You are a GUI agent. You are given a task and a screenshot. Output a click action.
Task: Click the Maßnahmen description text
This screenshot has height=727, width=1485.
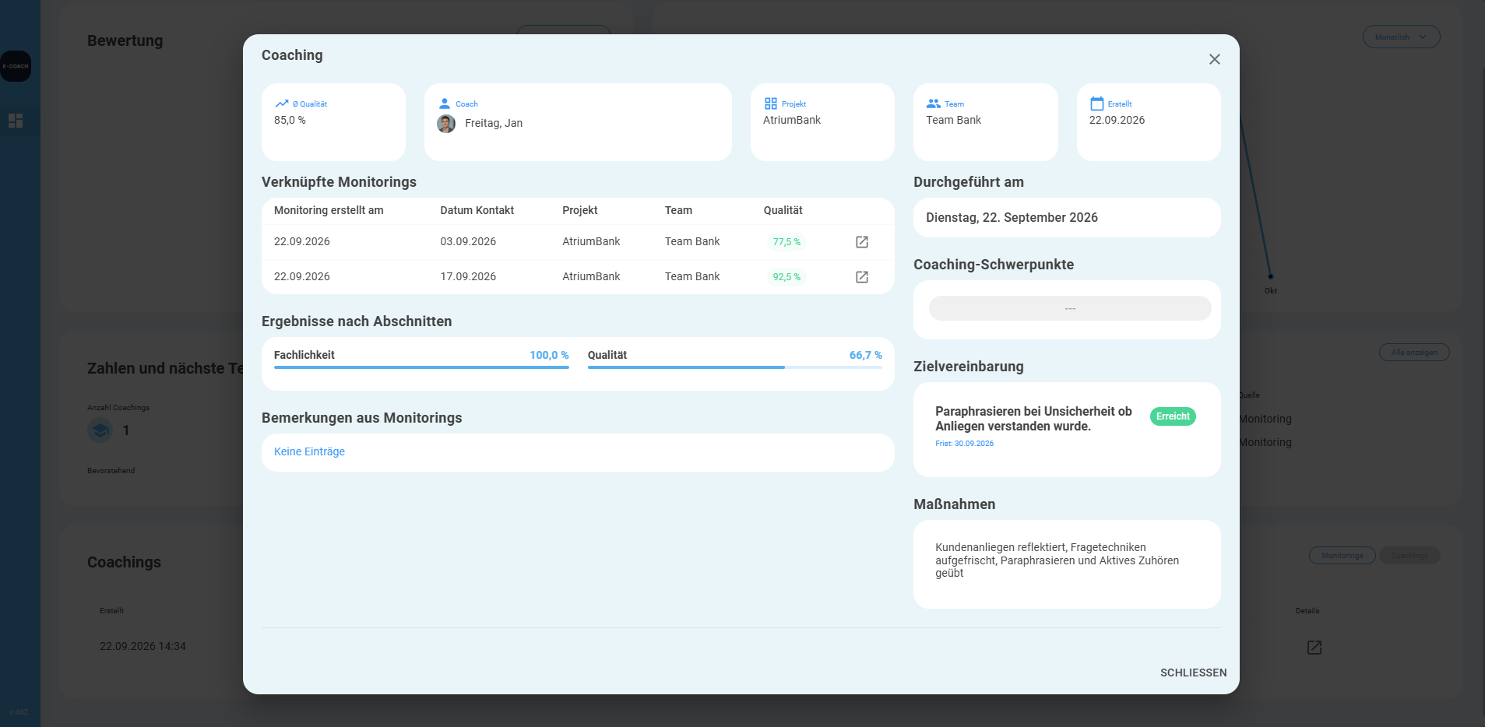[1057, 560]
